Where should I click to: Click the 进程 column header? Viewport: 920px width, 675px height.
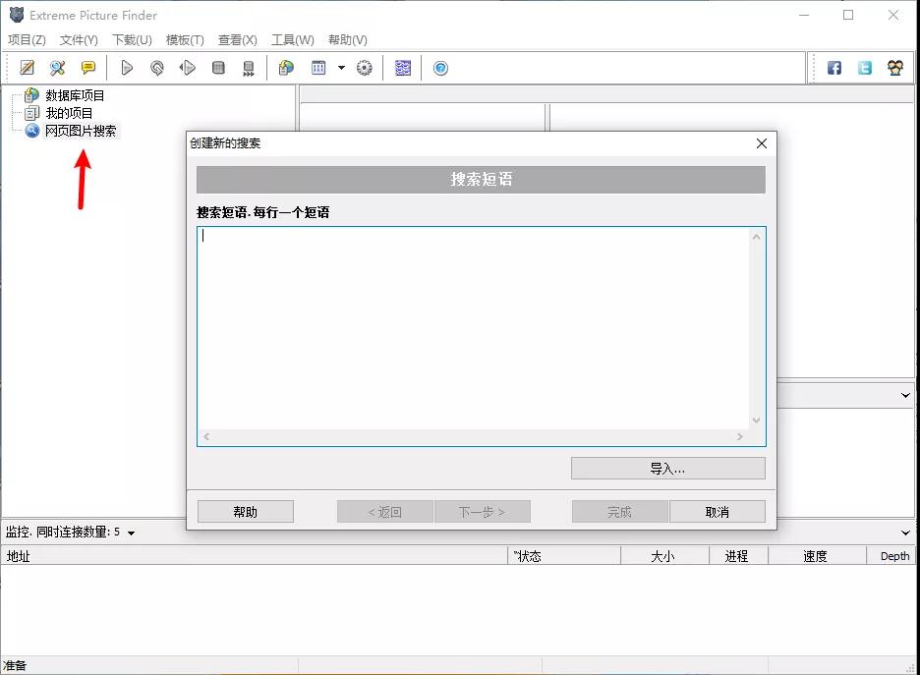pyautogui.click(x=739, y=556)
